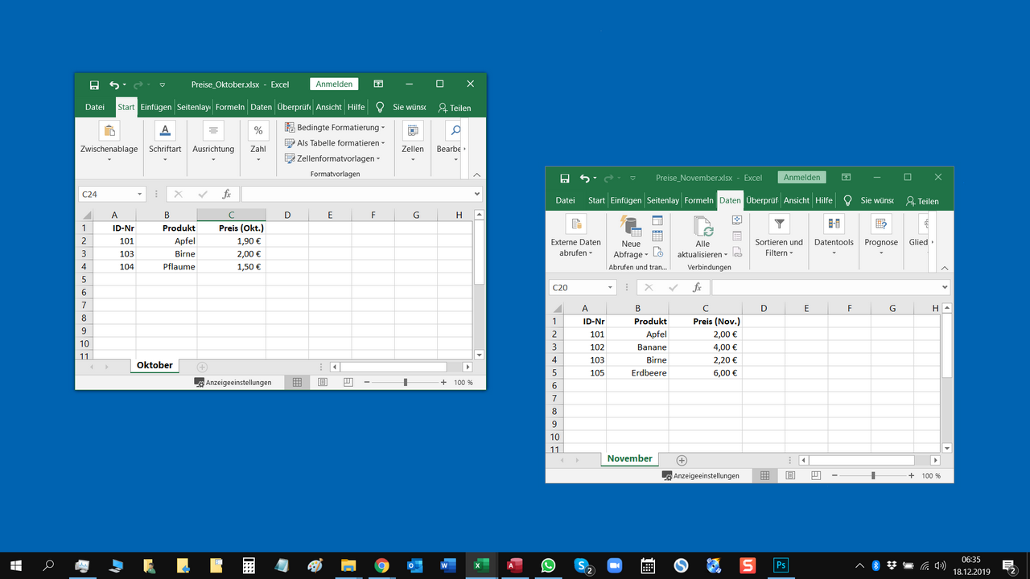
Task: Open Daten tab in Oktober window
Action: pyautogui.click(x=261, y=107)
